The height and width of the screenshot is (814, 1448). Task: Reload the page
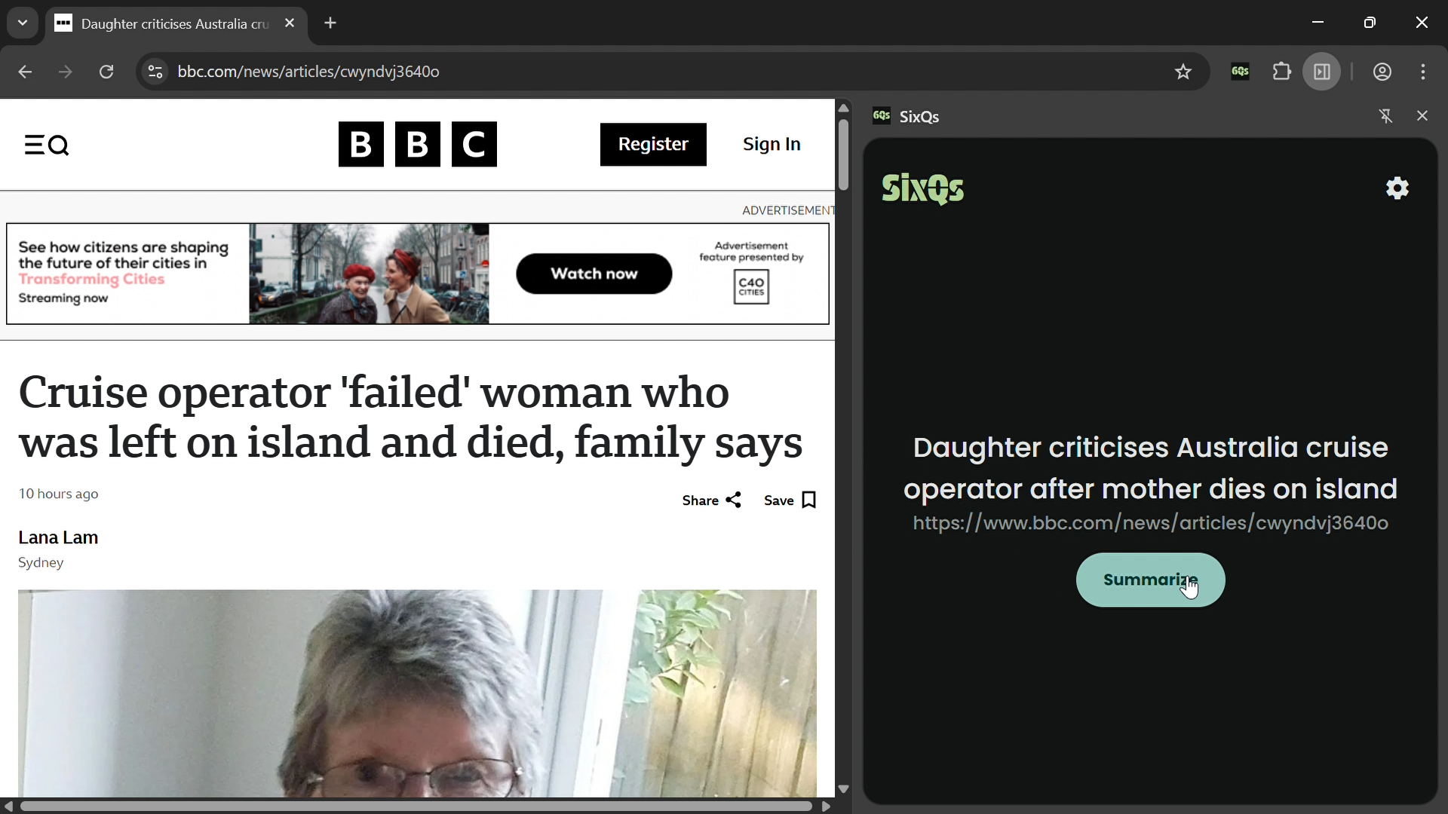(x=107, y=72)
